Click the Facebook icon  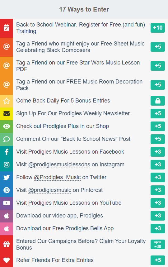7,152
